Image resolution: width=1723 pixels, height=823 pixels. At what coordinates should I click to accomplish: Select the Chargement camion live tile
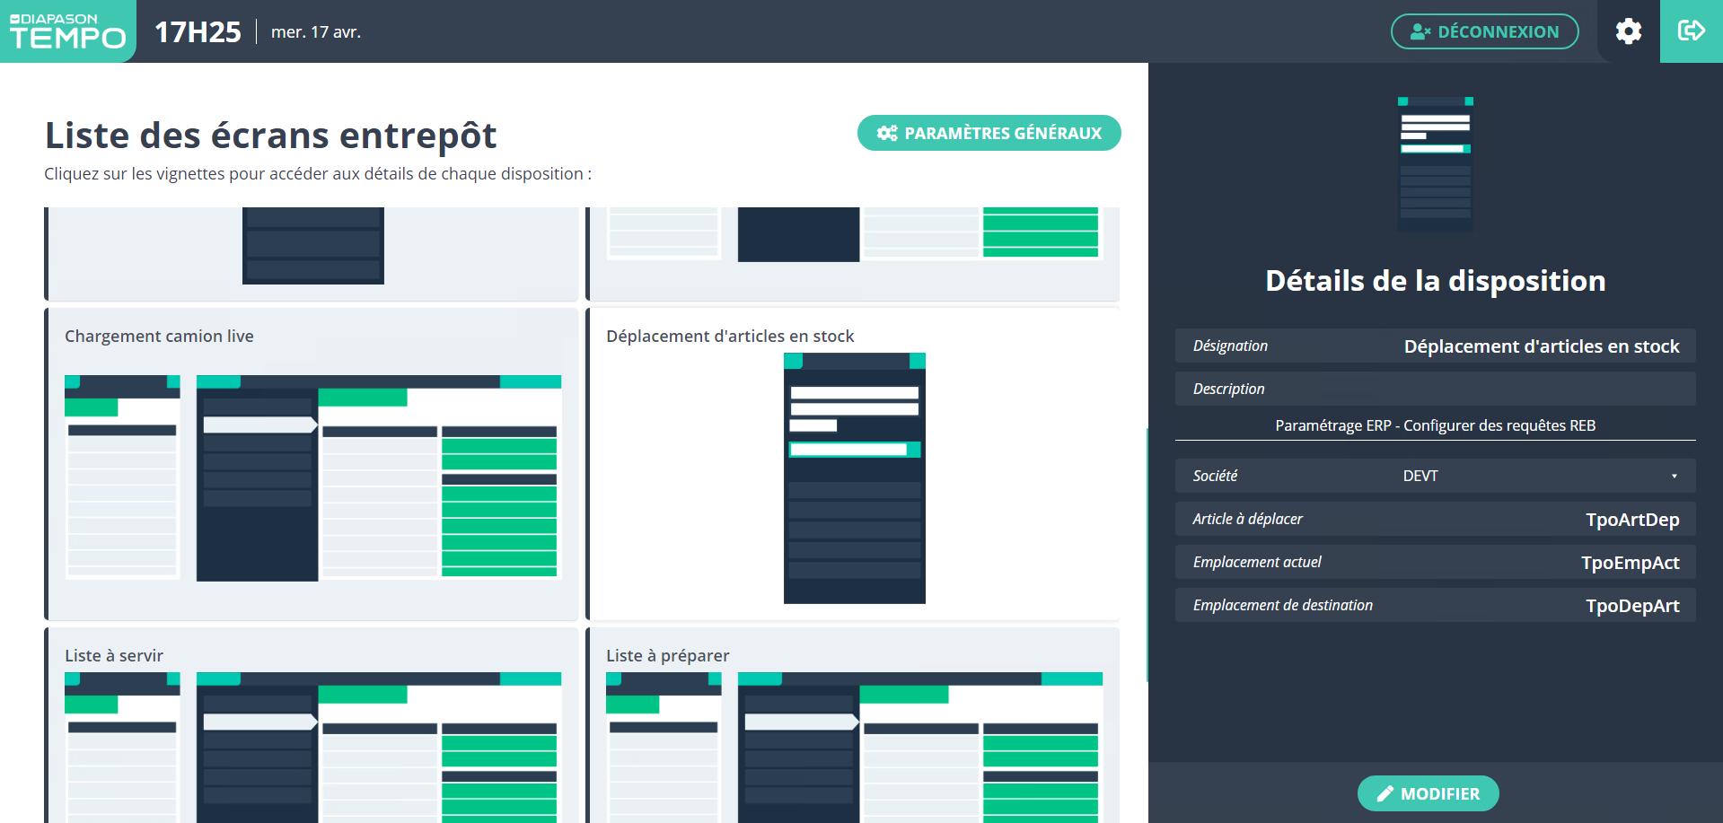coord(312,464)
